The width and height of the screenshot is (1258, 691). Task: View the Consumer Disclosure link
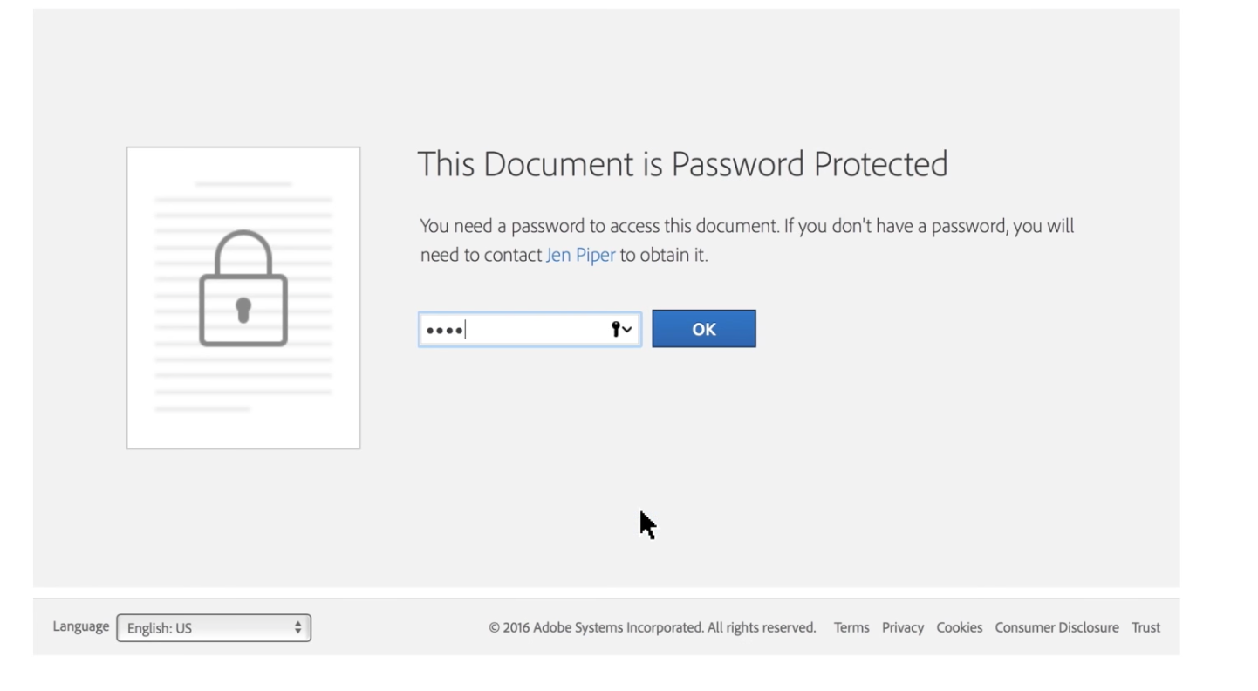tap(1056, 627)
